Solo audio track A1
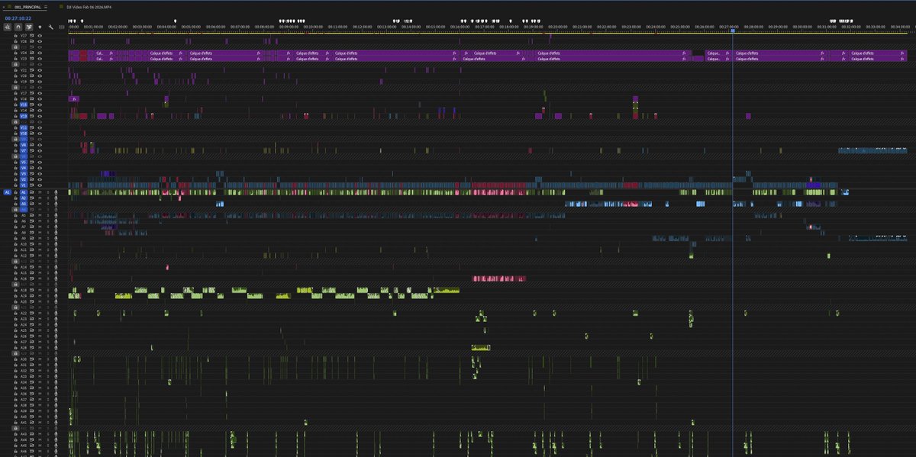The width and height of the screenshot is (916, 457). click(48, 192)
